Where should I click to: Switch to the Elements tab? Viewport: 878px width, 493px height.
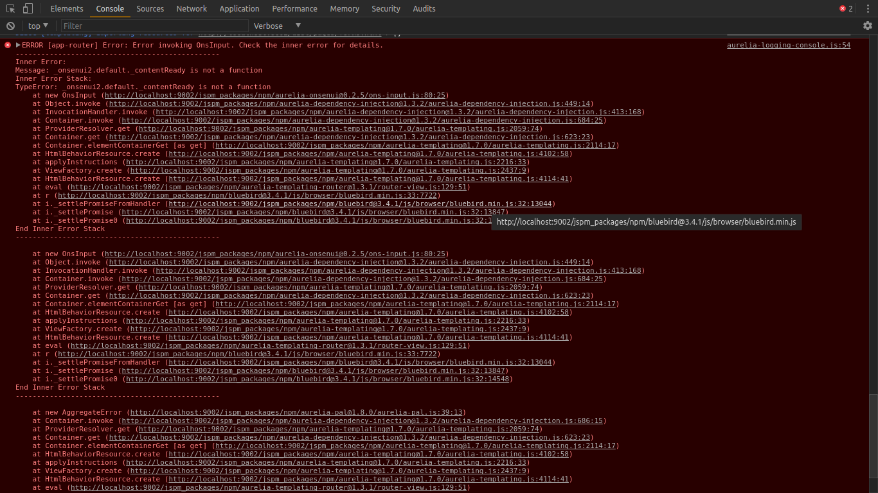(66, 8)
